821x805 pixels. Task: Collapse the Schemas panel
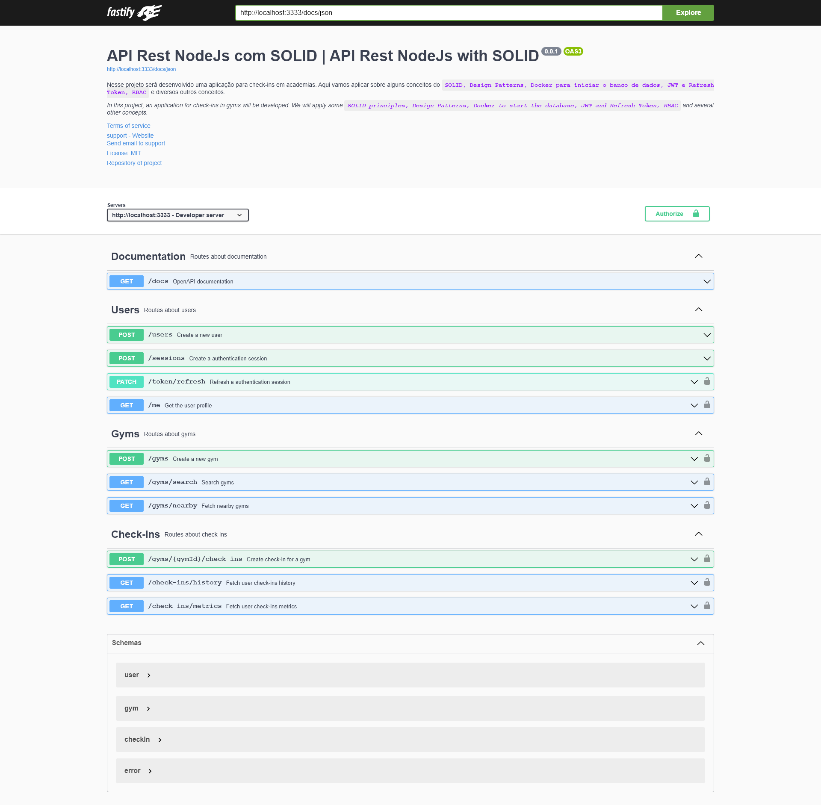[700, 643]
